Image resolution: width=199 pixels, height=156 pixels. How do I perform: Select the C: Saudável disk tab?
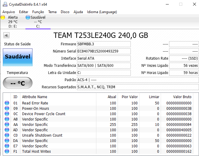pos(38,22)
